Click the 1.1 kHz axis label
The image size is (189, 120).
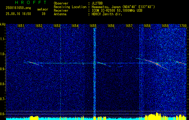click(x=2, y=39)
